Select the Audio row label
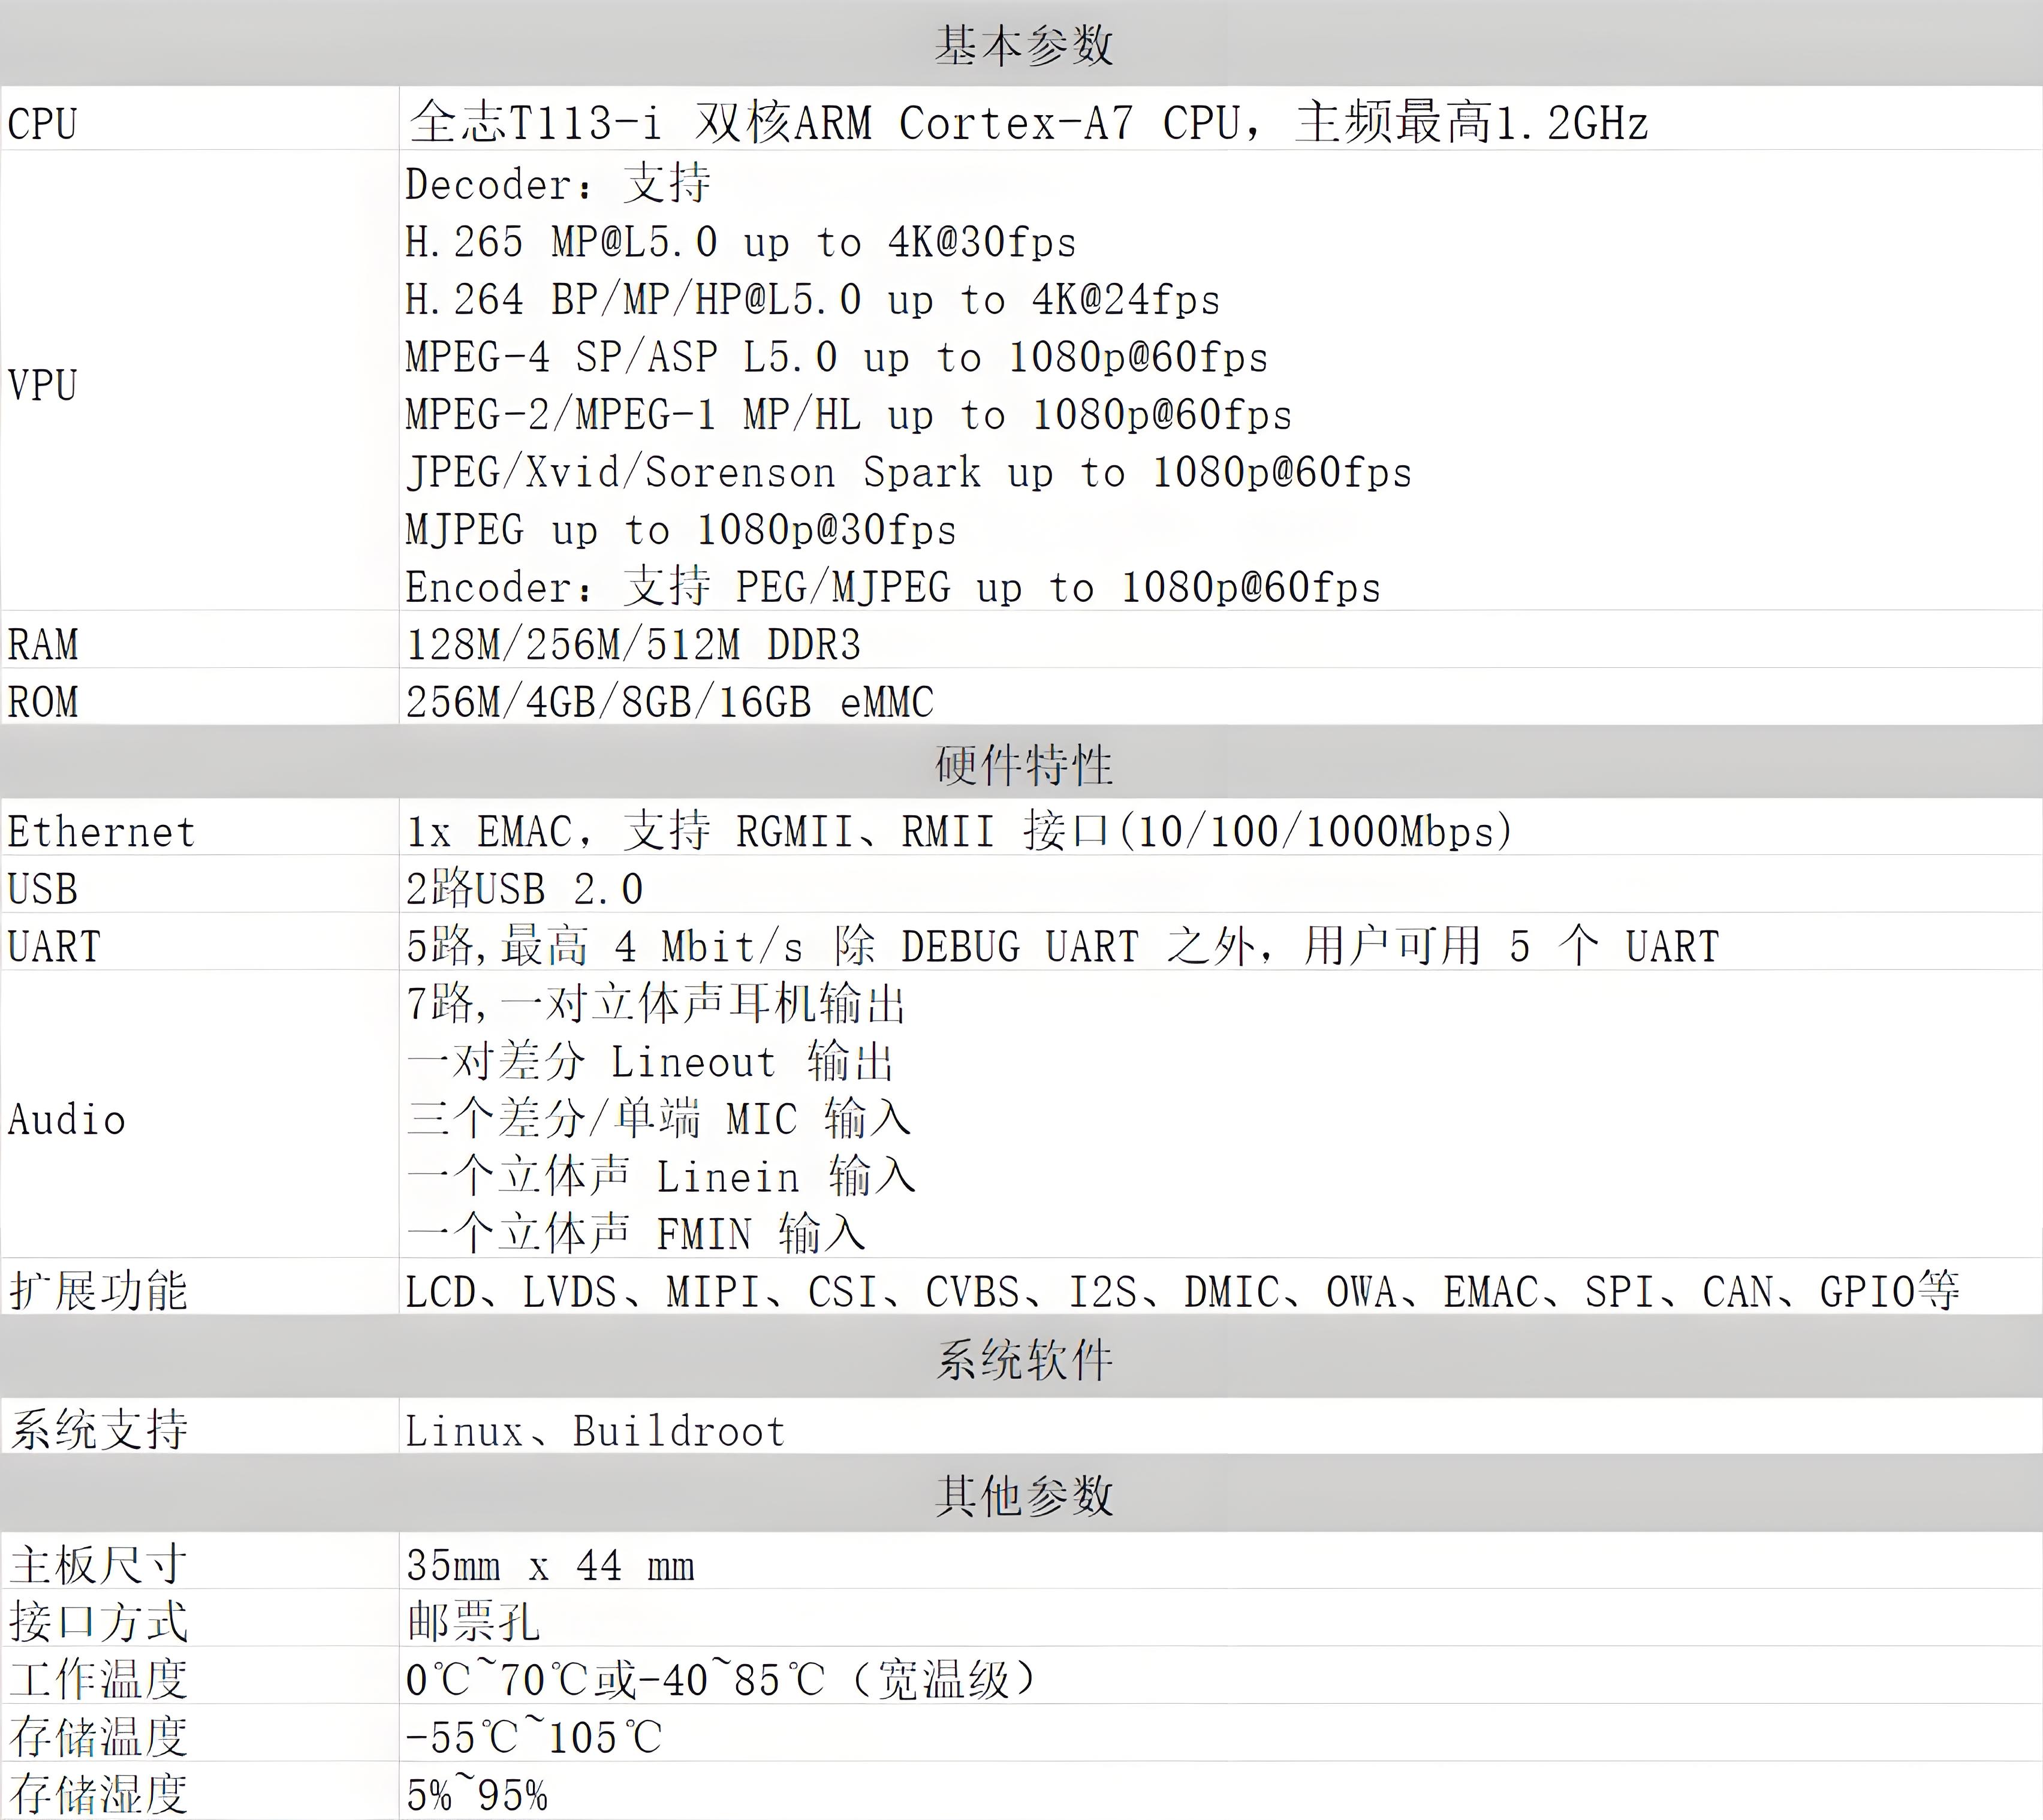 point(67,1120)
